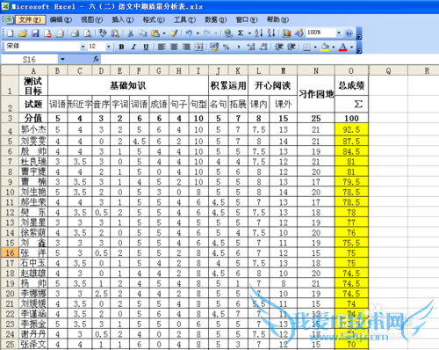Insert a hyperlink with the globe icon
Image resolution: width=439 pixels, height=350 pixels.
pyautogui.click(x=228, y=33)
